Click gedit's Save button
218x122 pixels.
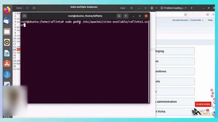pos(123,8)
